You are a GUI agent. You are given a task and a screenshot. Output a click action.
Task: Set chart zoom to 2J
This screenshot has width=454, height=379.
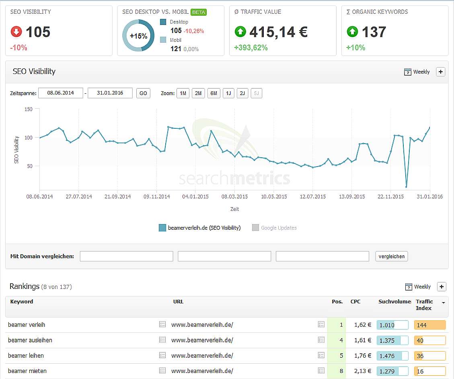[x=242, y=93]
